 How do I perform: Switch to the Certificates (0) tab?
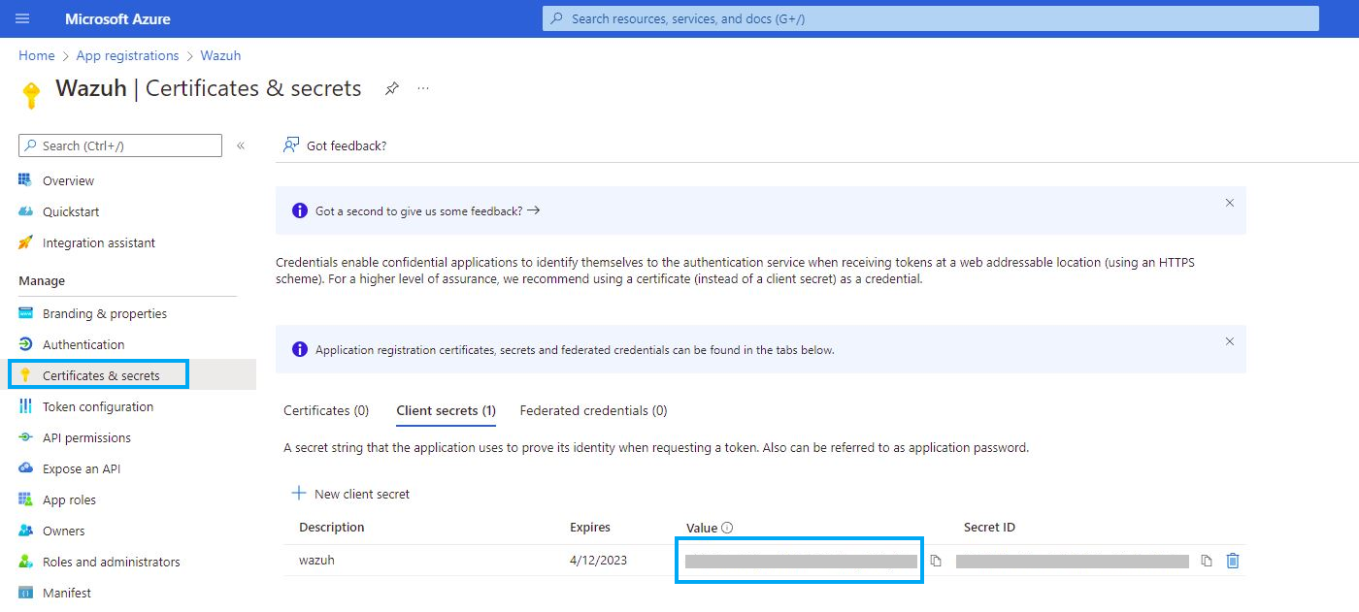[325, 410]
